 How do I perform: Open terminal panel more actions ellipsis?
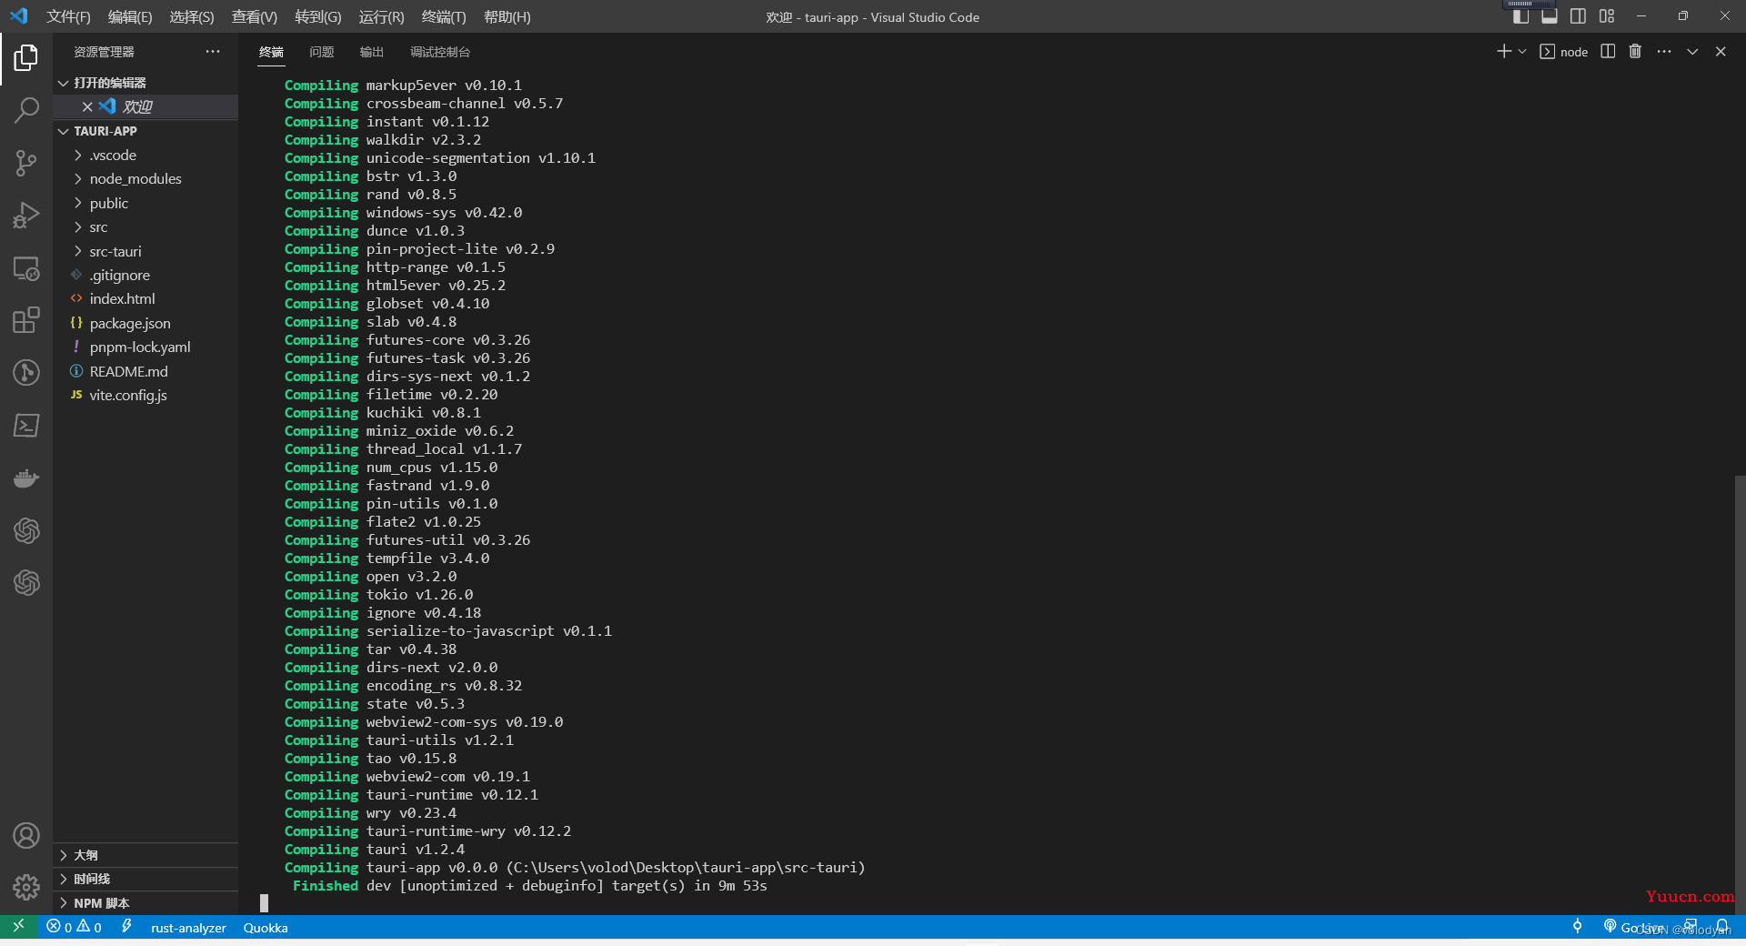pyautogui.click(x=1664, y=52)
